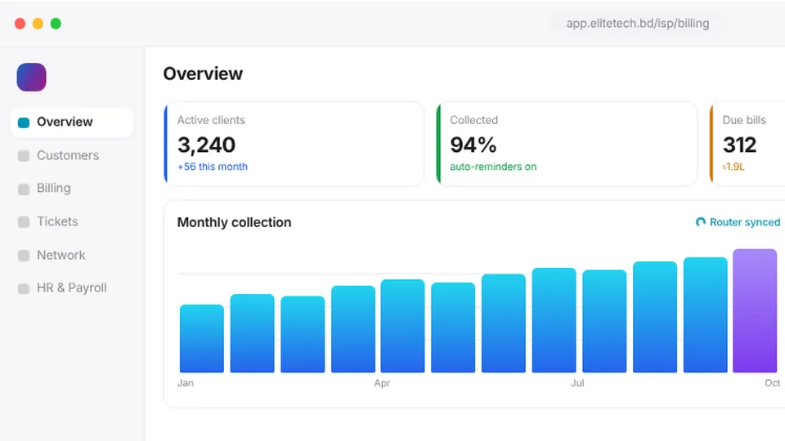Click the red close window button

[x=20, y=24]
